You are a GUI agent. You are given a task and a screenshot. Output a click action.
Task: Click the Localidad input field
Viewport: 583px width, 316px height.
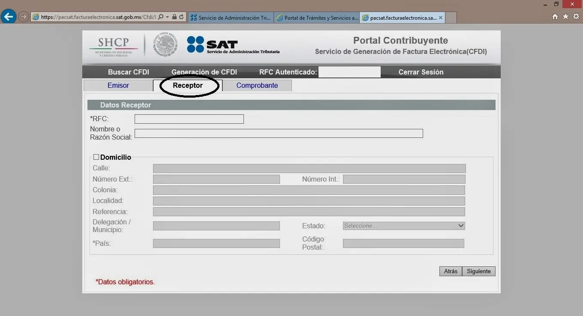coord(309,201)
